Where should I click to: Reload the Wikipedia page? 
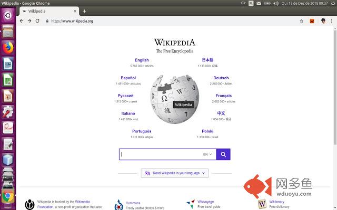[37, 21]
